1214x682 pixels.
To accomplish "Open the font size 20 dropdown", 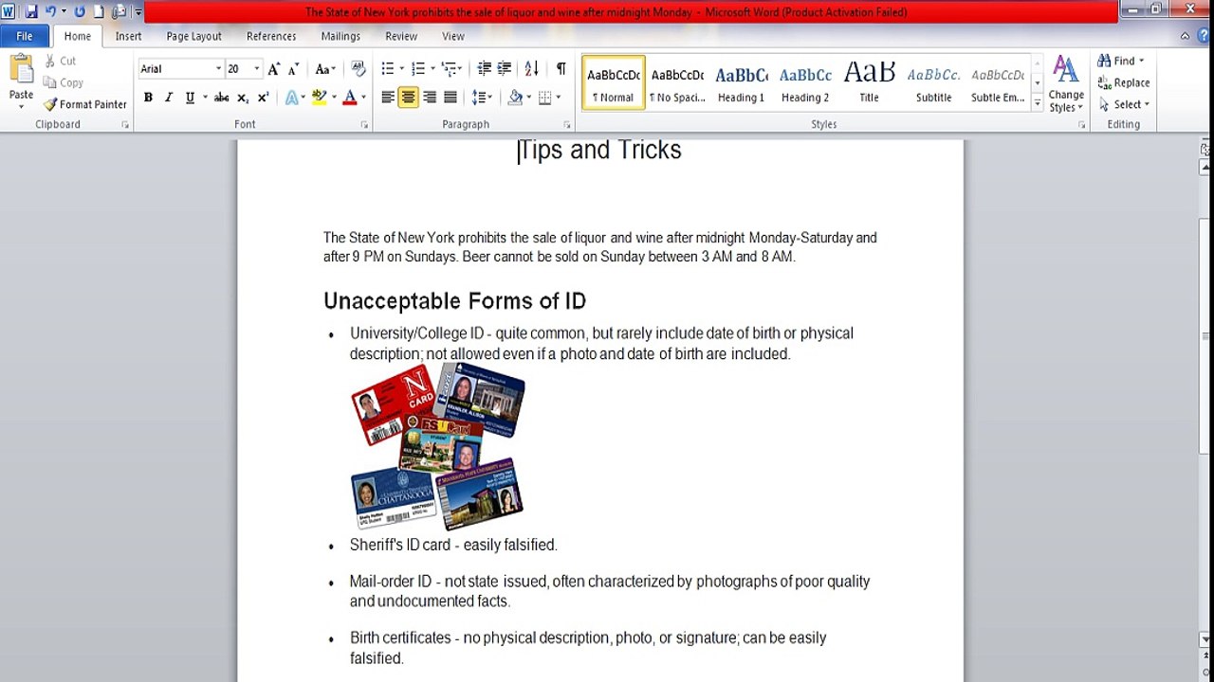I will [x=256, y=69].
